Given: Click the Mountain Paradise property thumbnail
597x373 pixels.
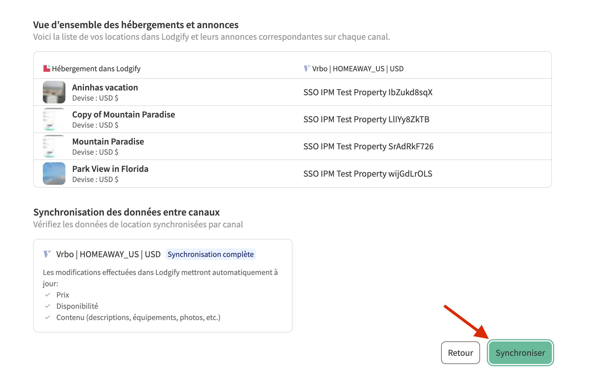Looking at the screenshot, I should coord(54,146).
